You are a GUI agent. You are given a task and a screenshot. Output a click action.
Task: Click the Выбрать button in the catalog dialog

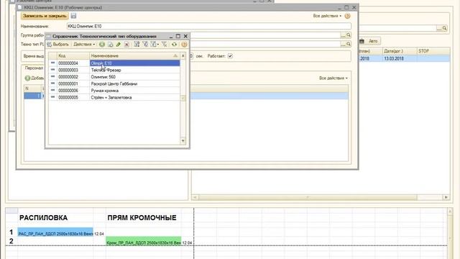[58, 45]
